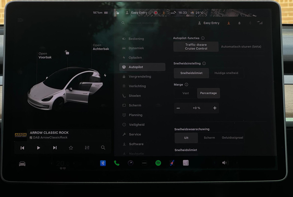Open the Vergrendeling settings menu
293x197 pixels.
140,77
